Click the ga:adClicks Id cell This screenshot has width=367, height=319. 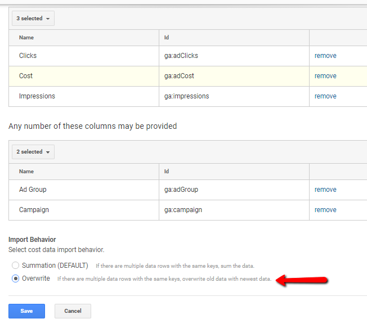(234, 56)
